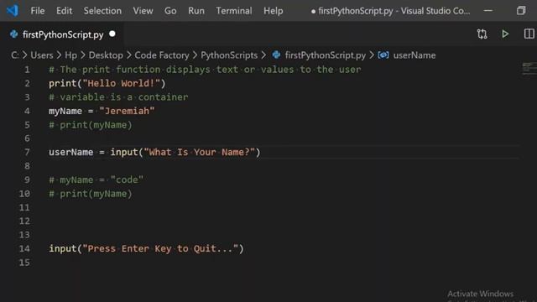Click the # myName = "code" comment
The image size is (537, 302).
point(96,180)
